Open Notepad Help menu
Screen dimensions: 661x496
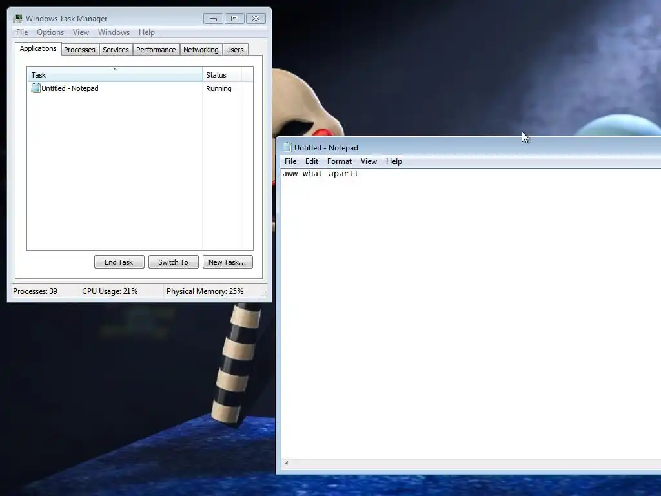click(x=394, y=161)
